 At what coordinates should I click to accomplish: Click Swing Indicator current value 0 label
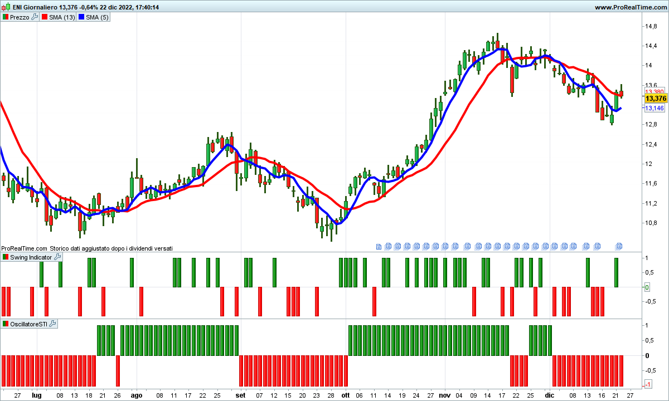pyautogui.click(x=647, y=287)
